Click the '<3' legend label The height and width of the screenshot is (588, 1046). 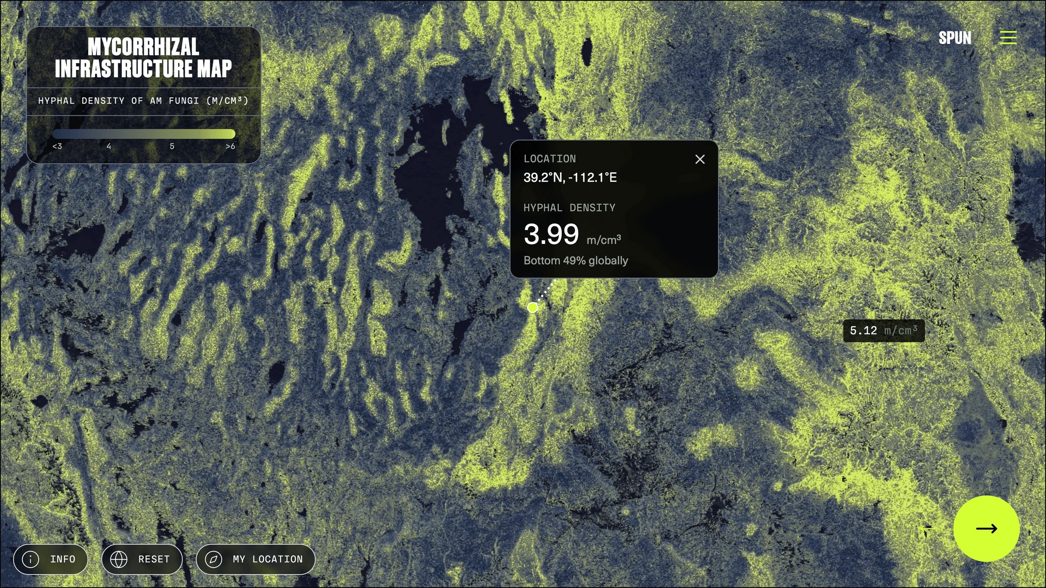pos(57,146)
